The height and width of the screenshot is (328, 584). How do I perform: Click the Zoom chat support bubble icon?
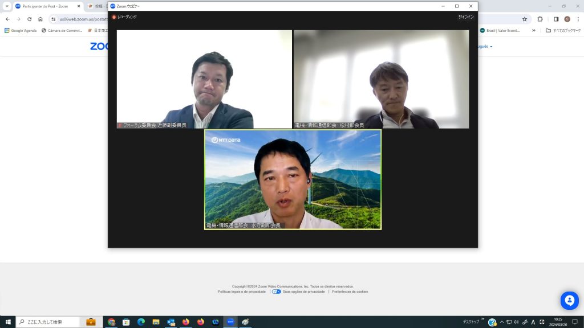tap(569, 300)
